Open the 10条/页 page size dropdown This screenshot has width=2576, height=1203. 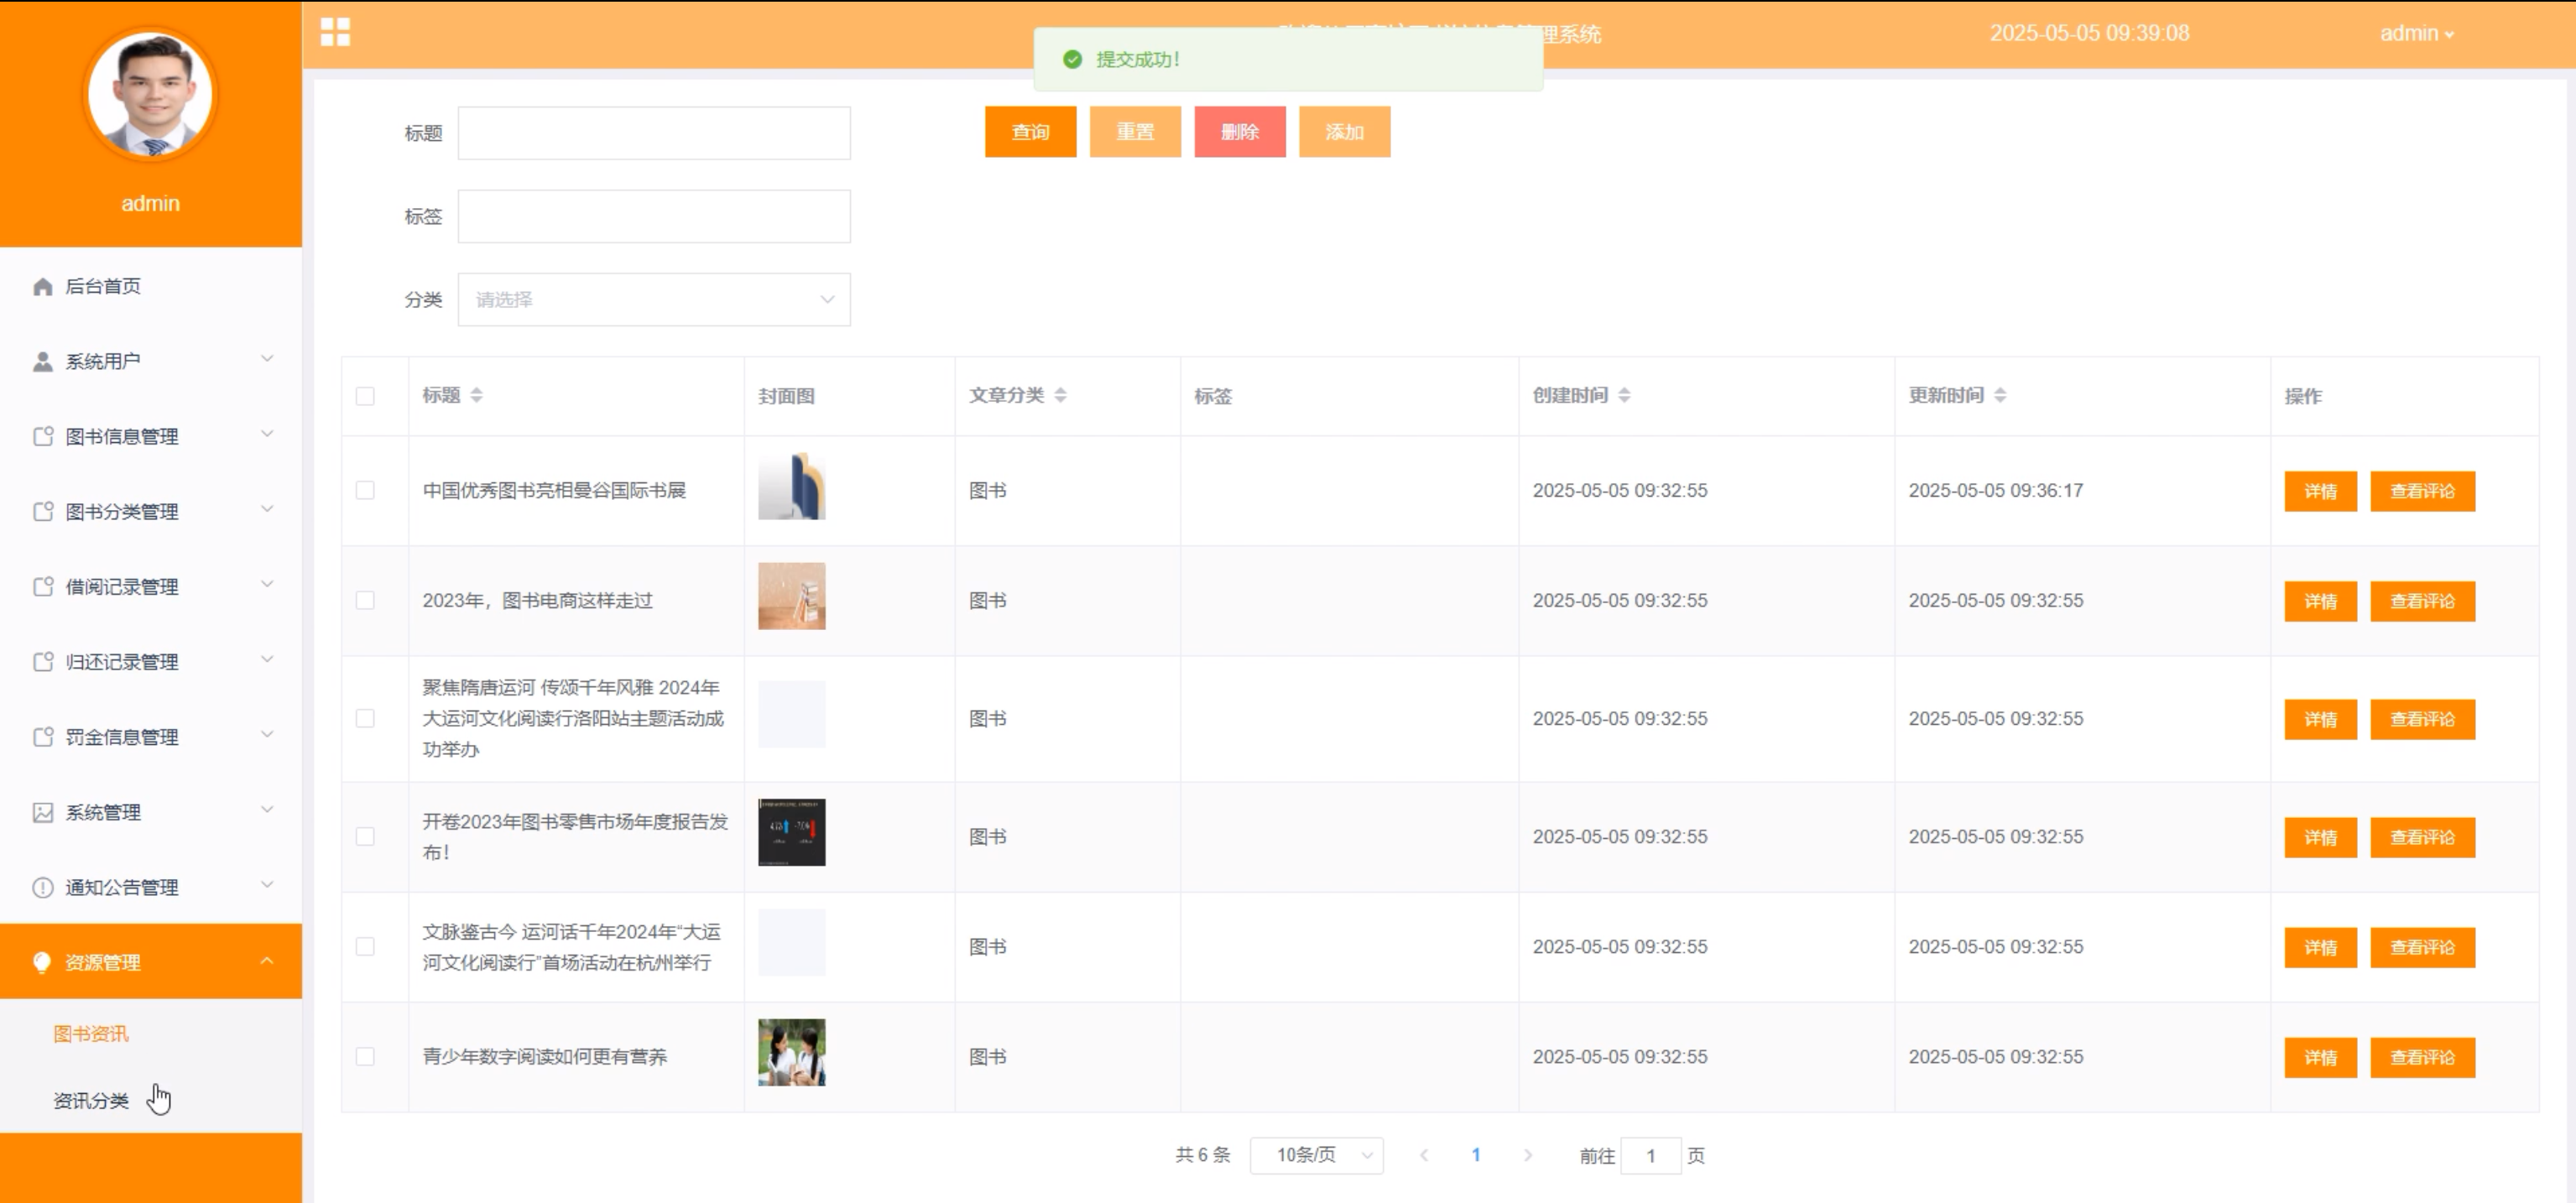(1316, 1155)
